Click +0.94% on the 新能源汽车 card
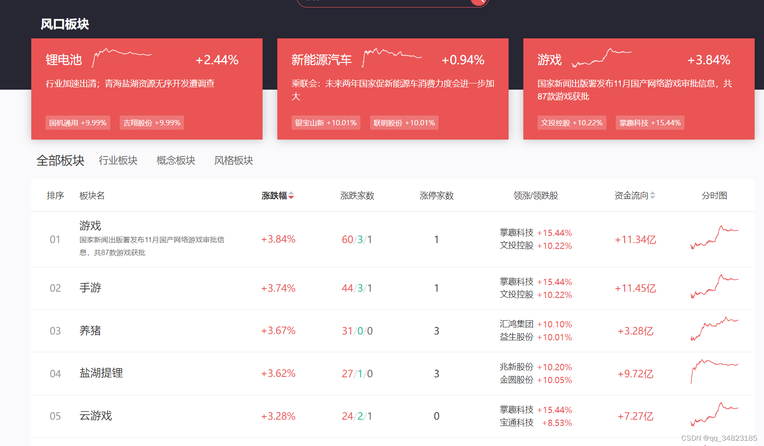The width and height of the screenshot is (764, 446). pyautogui.click(x=463, y=60)
